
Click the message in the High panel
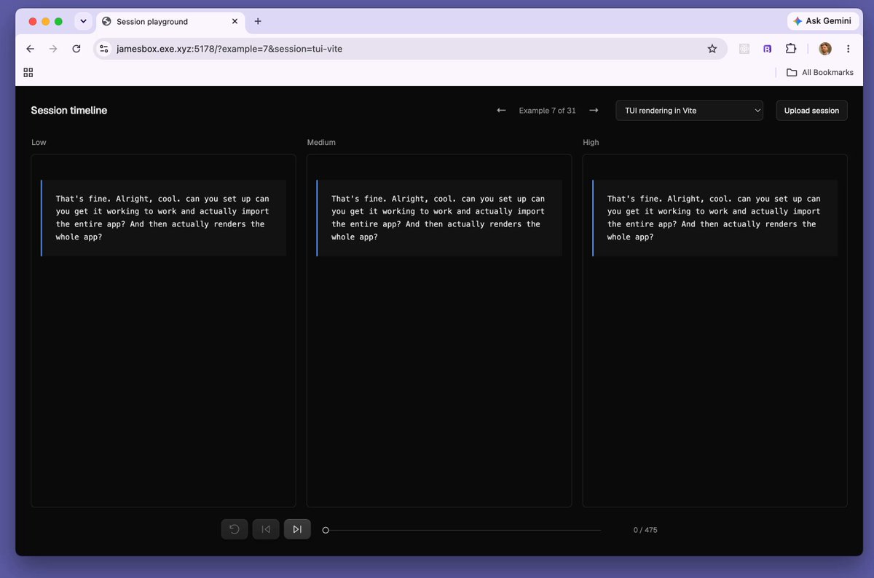(x=714, y=218)
